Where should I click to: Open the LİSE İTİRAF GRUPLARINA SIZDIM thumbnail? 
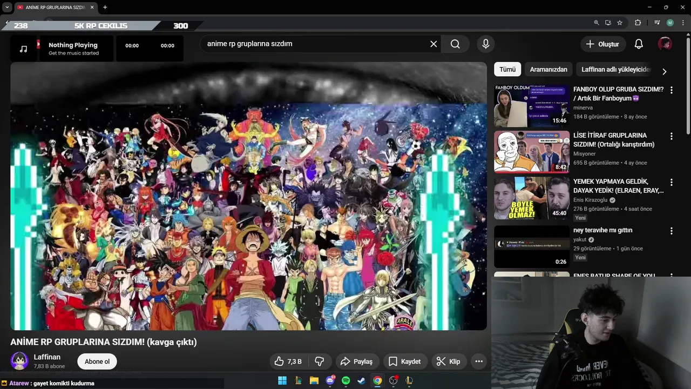[532, 152]
